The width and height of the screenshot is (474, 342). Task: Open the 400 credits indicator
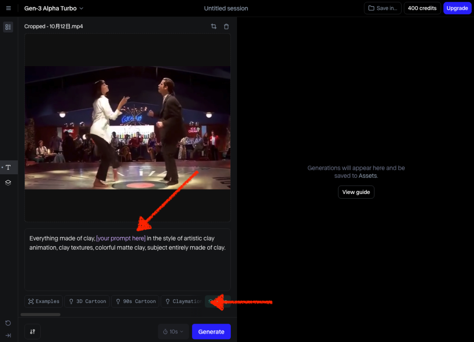[x=422, y=8]
